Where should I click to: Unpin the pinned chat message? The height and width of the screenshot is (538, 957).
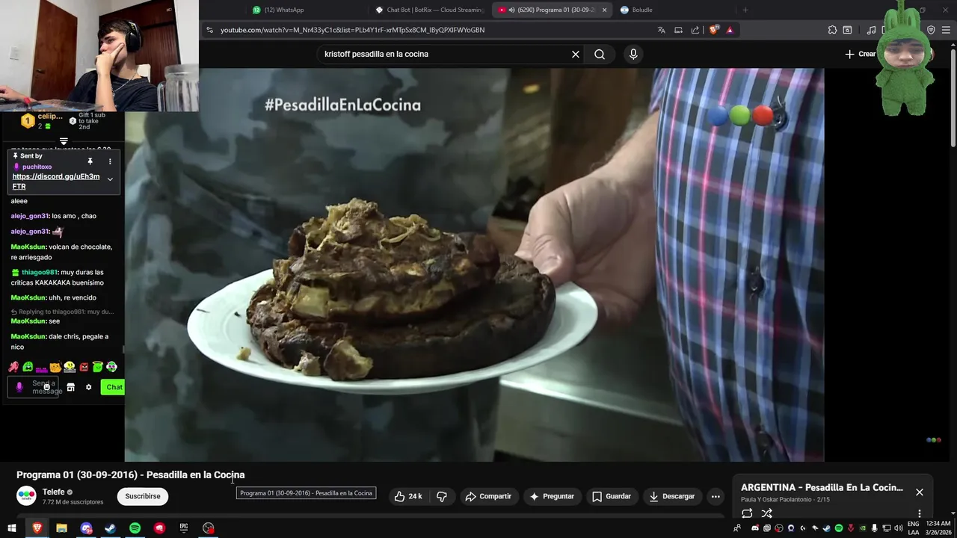click(x=90, y=161)
